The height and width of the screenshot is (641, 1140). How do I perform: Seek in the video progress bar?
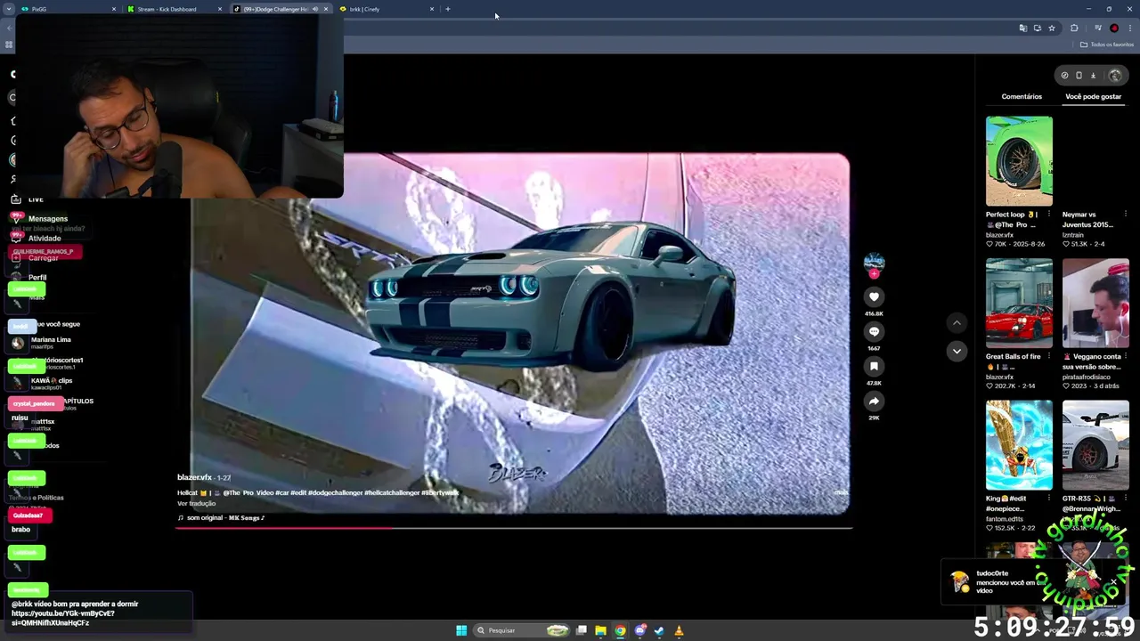514,528
